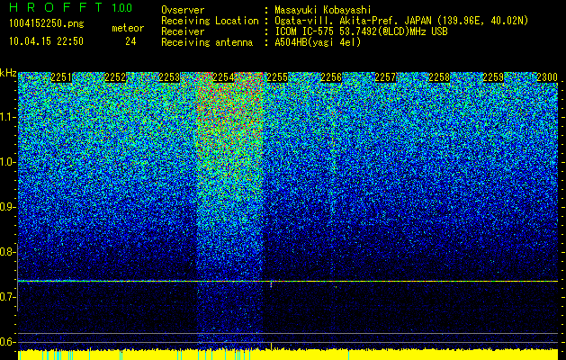Click the 0.6 kHz axis label
The width and height of the screenshot is (566, 360).
pos(7,342)
